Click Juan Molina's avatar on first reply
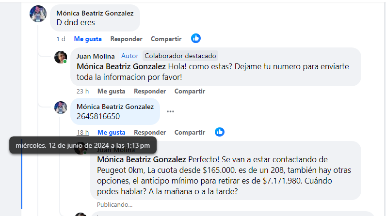Viewport: 386px width, 216px height. [60, 57]
